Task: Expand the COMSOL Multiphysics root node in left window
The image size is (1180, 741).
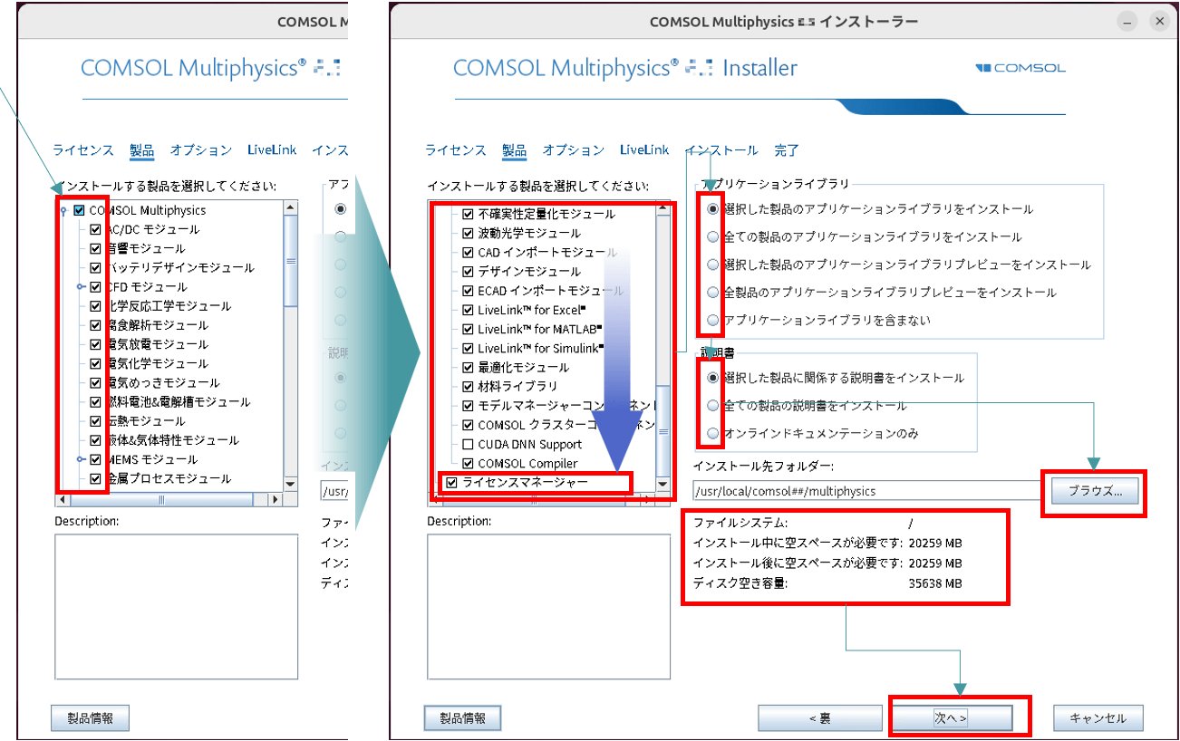Action: pos(63,210)
